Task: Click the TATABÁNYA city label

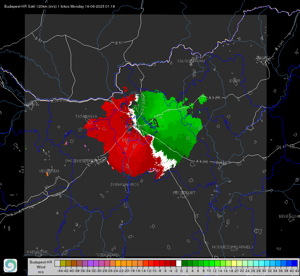Action: point(86,116)
